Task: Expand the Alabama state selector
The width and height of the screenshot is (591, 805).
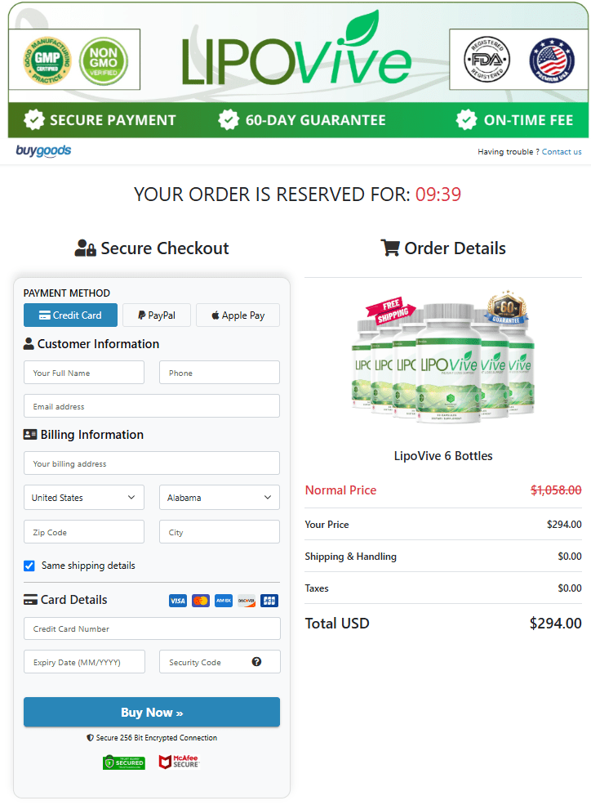Action: [x=220, y=497]
